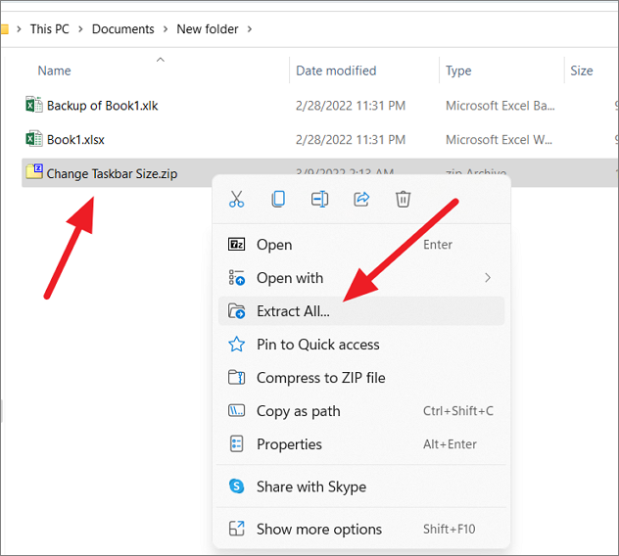This screenshot has height=556, width=619.
Task: Sort by the Size column header
Action: (x=582, y=70)
